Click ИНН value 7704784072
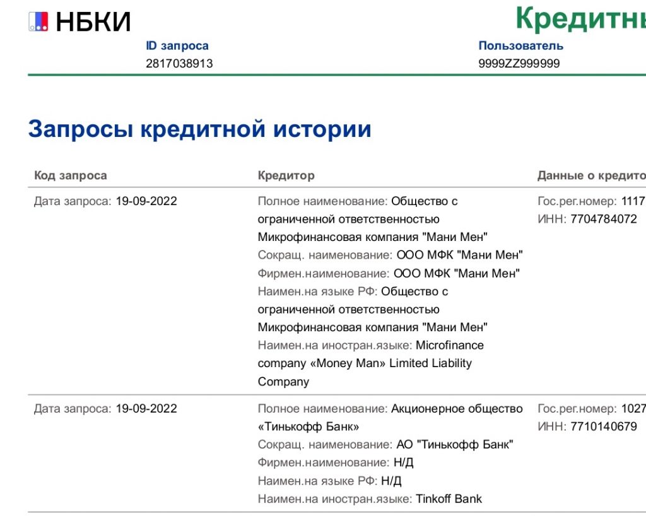Image resolution: width=646 pixels, height=516 pixels. click(604, 219)
